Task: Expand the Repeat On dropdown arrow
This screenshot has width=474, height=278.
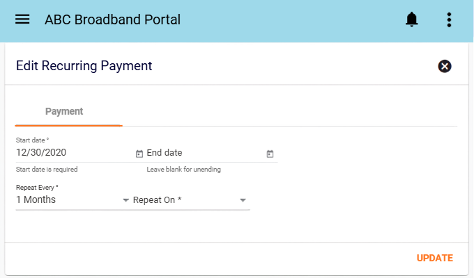Action: point(243,200)
